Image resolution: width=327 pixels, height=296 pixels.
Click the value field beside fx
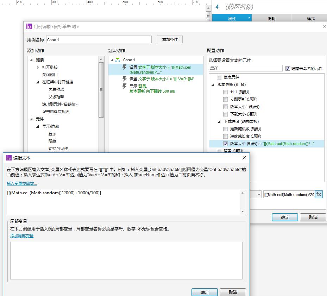(289, 195)
